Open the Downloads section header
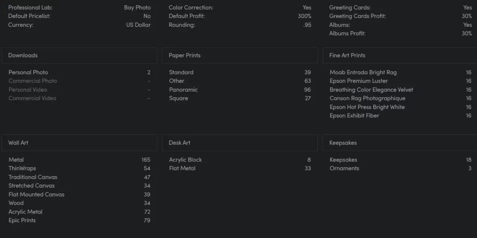This screenshot has height=238, width=477. [x=79, y=55]
